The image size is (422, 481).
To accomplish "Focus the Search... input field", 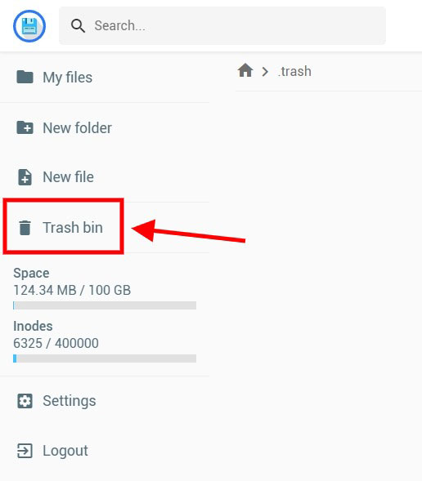I will (222, 26).
